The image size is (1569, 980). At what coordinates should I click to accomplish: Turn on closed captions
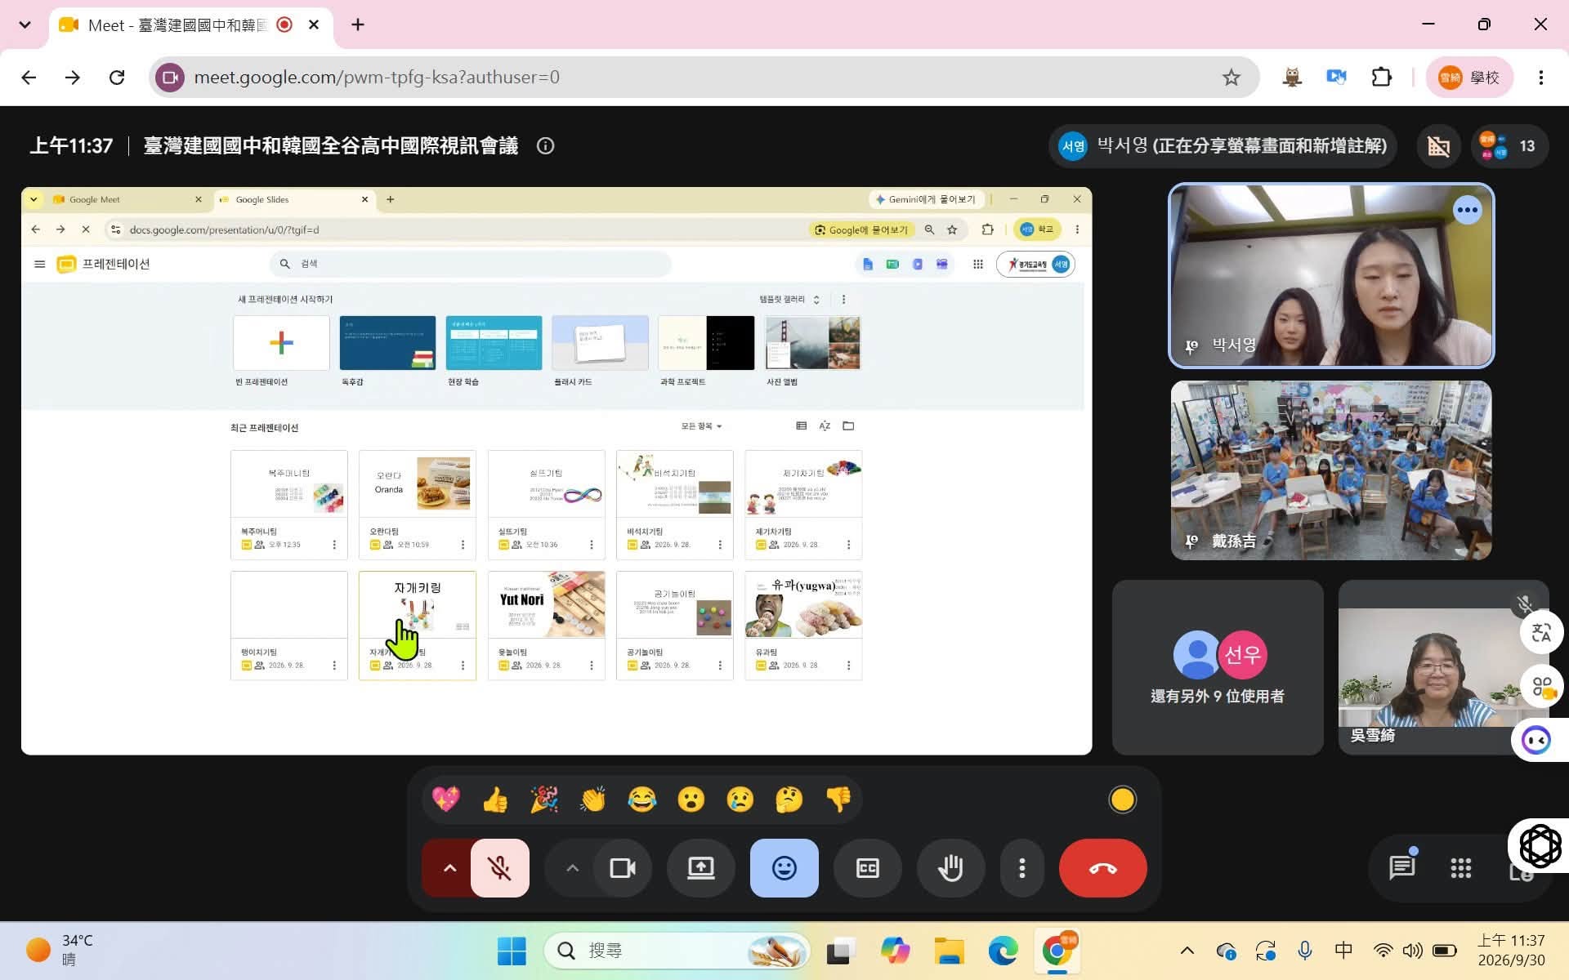[867, 868]
